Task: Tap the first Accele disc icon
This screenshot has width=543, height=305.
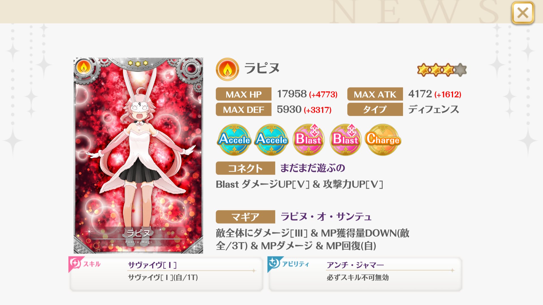Action: (234, 140)
